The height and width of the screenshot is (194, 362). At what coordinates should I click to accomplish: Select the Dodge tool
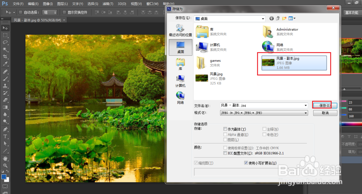(5, 122)
